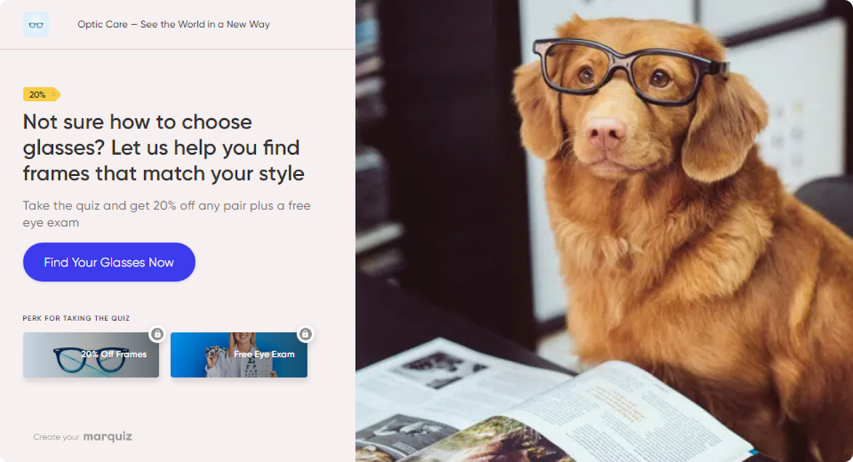Click Find Your Glasses Now button
The width and height of the screenshot is (853, 462).
pyautogui.click(x=109, y=262)
